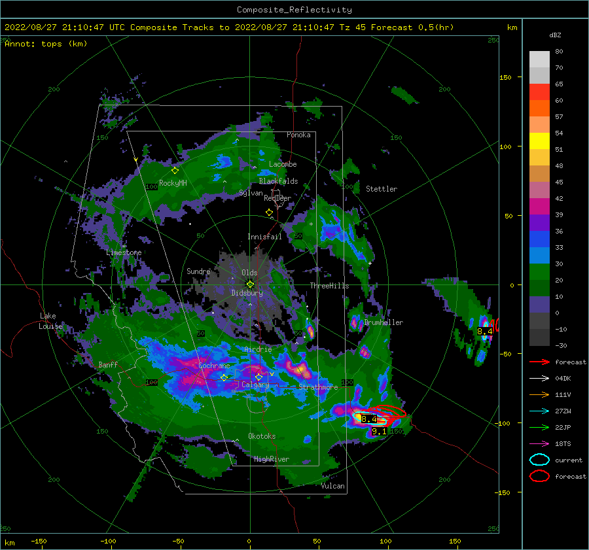Click the white 04DK arrow legend icon

[x=539, y=379]
